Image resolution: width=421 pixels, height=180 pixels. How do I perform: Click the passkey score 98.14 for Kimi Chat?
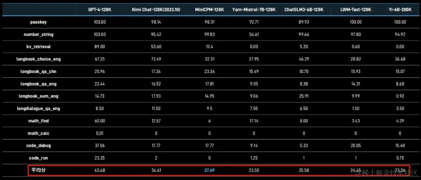click(x=156, y=22)
